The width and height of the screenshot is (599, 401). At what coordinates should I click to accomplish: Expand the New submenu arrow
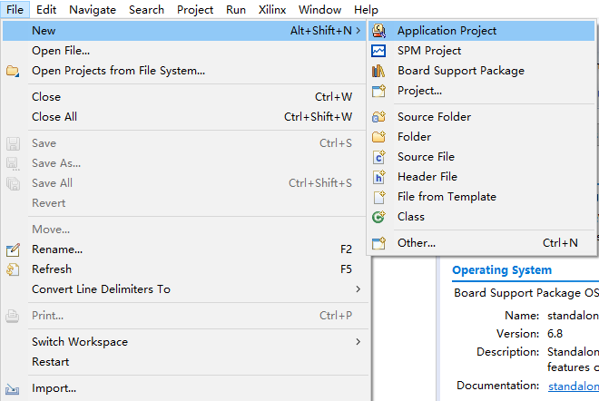[x=358, y=30]
